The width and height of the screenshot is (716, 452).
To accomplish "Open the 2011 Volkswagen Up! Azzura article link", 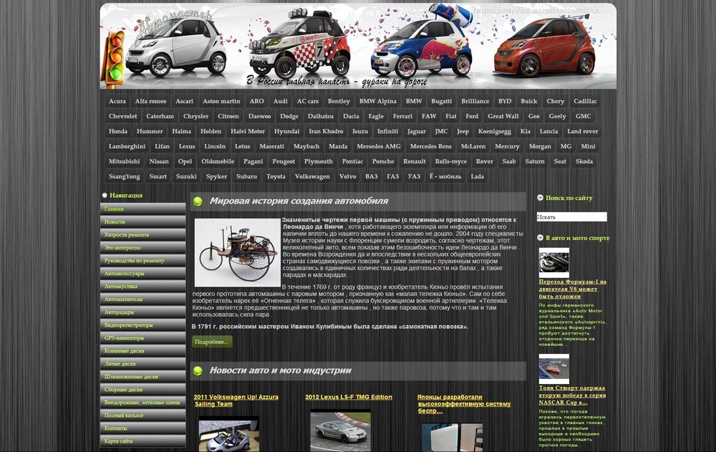I will (x=236, y=401).
